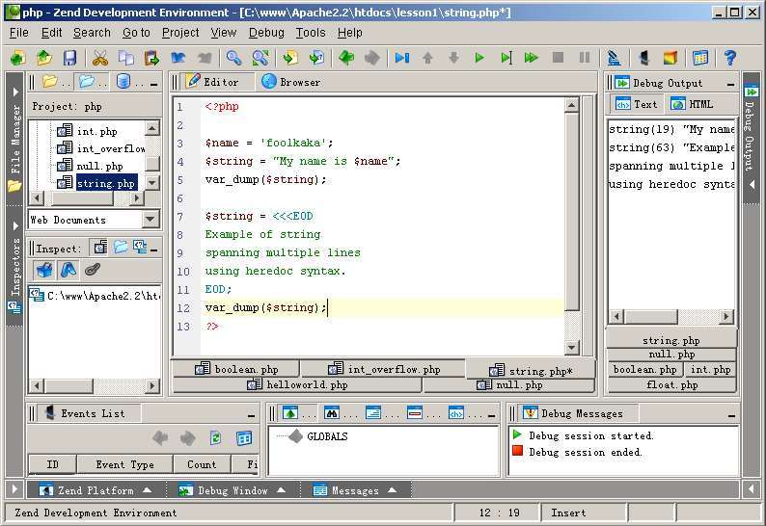Click the Analyze Code toolbar icon
The image size is (766, 526).
(614, 58)
